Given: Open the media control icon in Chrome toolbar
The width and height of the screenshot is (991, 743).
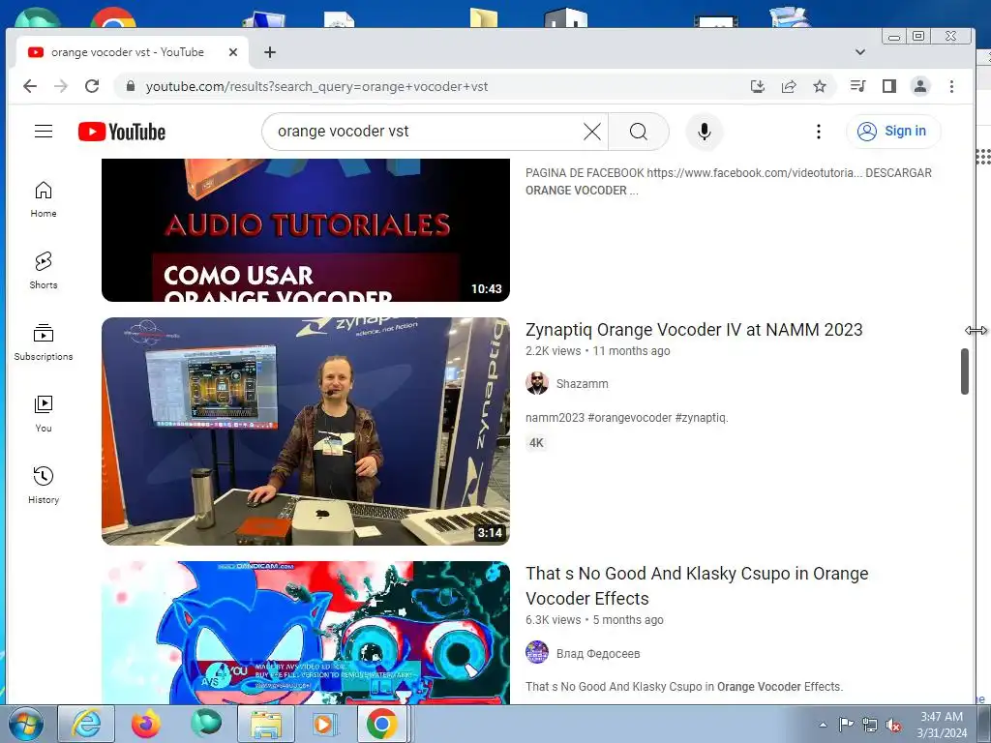Looking at the screenshot, I should point(857,86).
